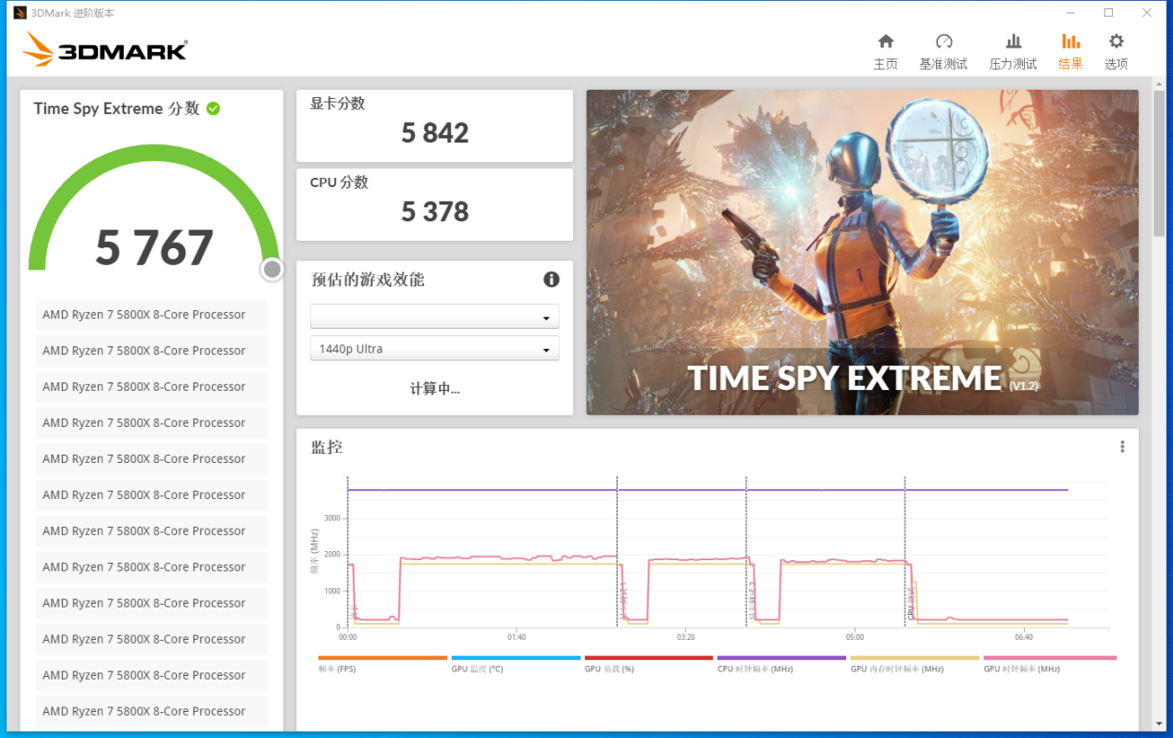Click the 结果 tab label
The height and width of the screenshot is (738, 1173).
click(x=1070, y=64)
